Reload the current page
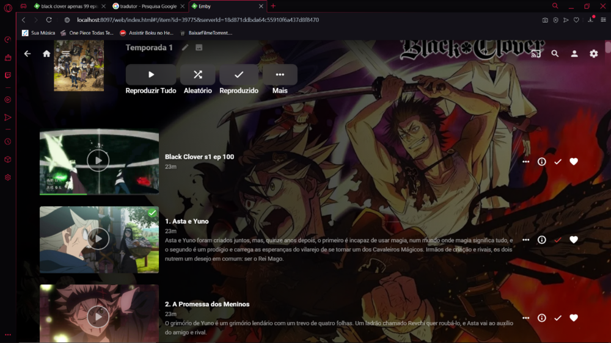Image resolution: width=611 pixels, height=343 pixels. [49, 20]
